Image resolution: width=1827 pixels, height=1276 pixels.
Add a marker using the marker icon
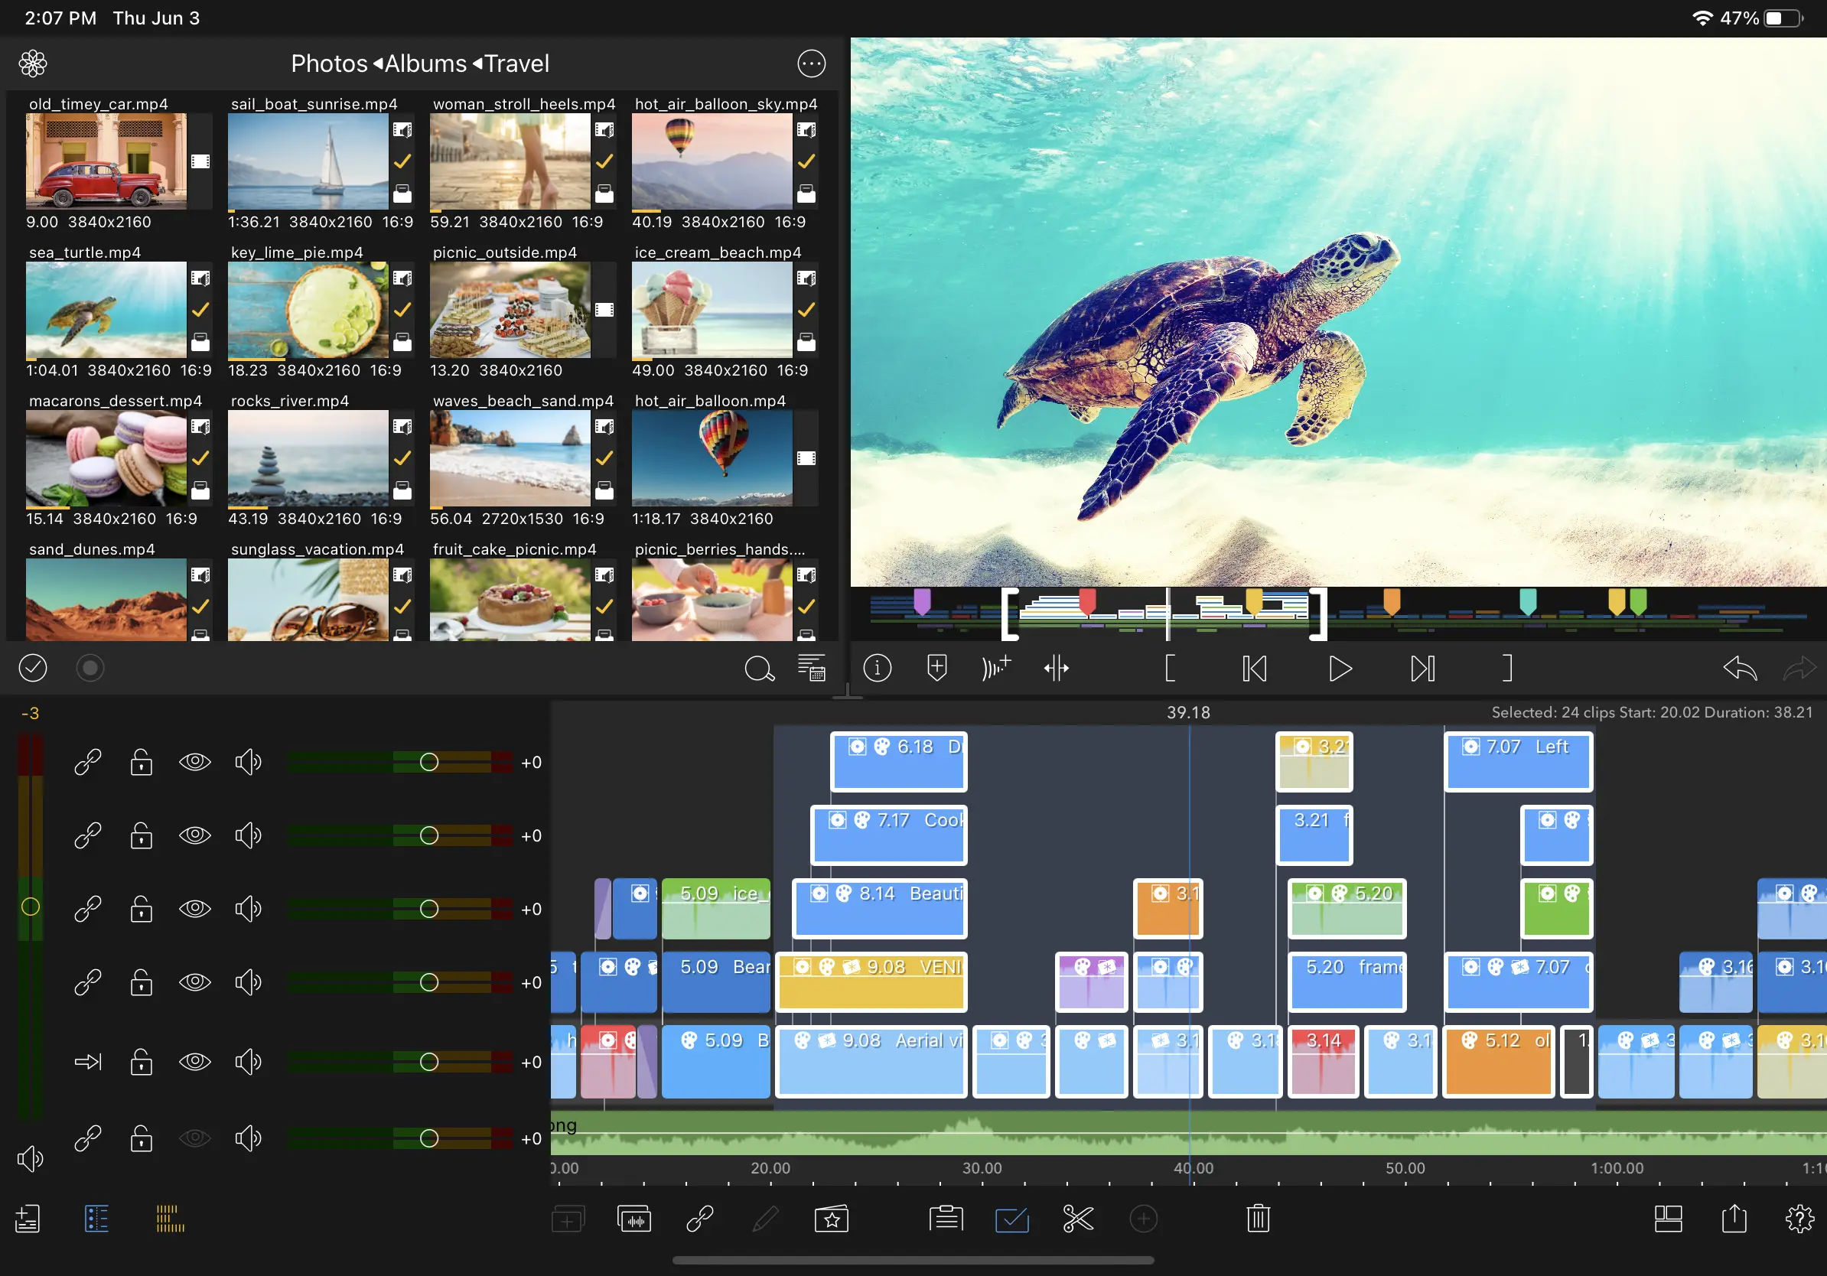click(936, 669)
